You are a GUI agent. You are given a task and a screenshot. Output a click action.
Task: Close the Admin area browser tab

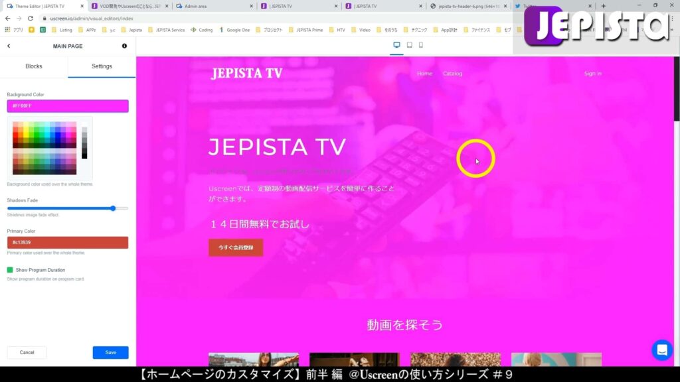(x=252, y=6)
